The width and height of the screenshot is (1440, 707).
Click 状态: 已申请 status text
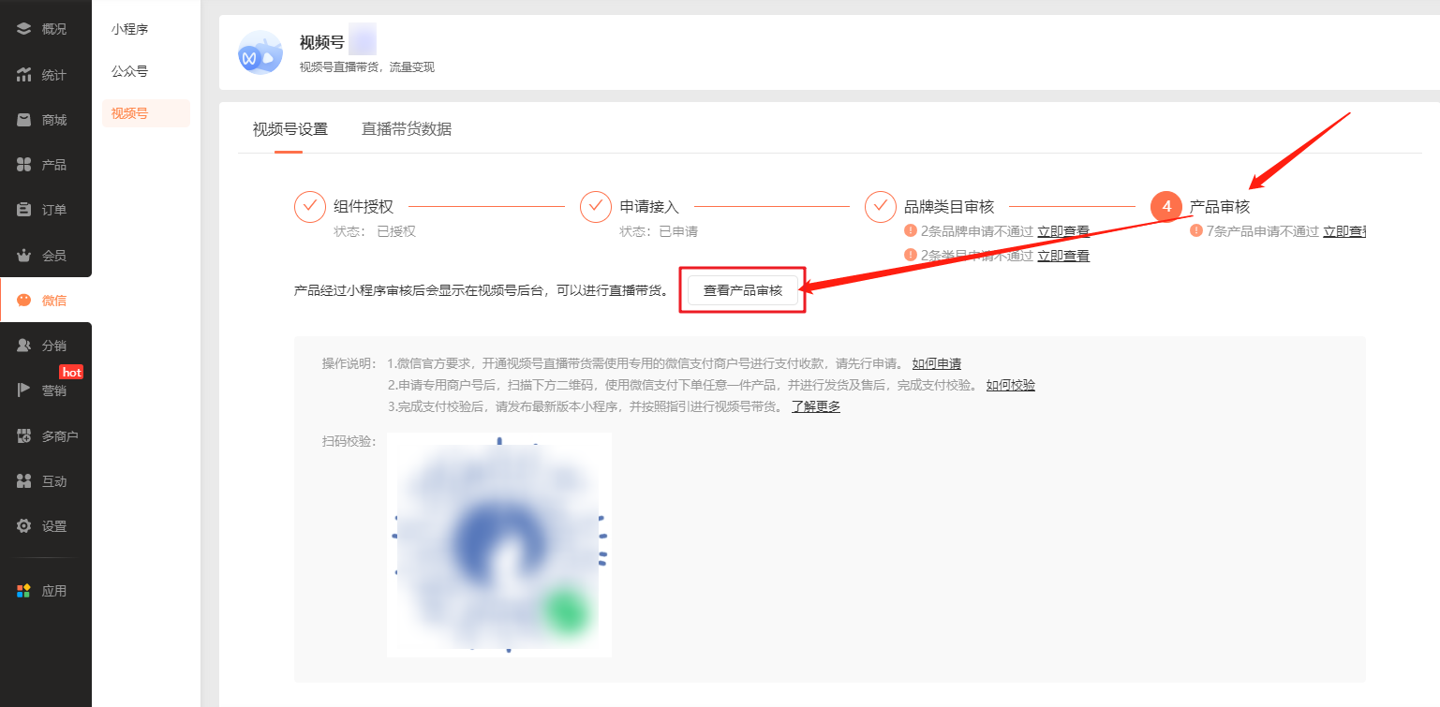click(x=659, y=231)
